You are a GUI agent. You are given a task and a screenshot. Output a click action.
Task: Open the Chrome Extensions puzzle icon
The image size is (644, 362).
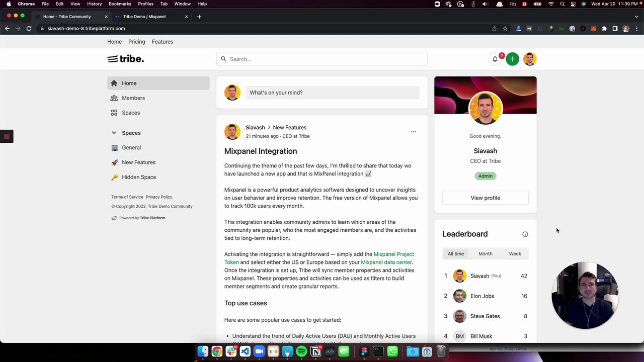tap(604, 29)
